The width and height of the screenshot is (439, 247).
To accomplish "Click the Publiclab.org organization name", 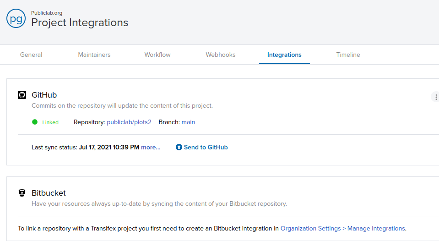I will (x=47, y=13).
